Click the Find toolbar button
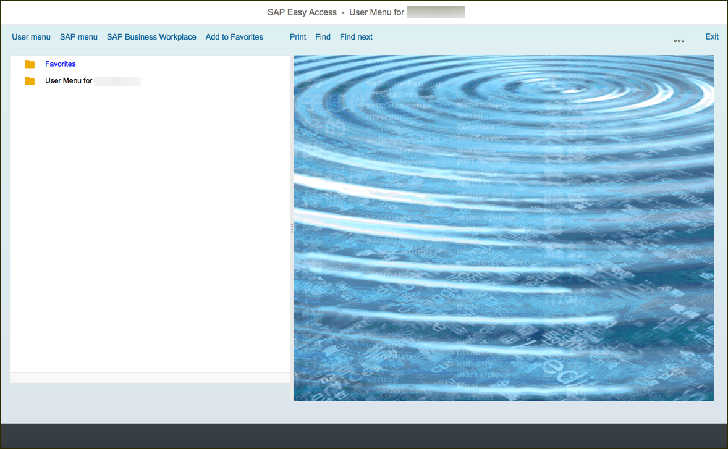This screenshot has width=728, height=449. (x=323, y=37)
